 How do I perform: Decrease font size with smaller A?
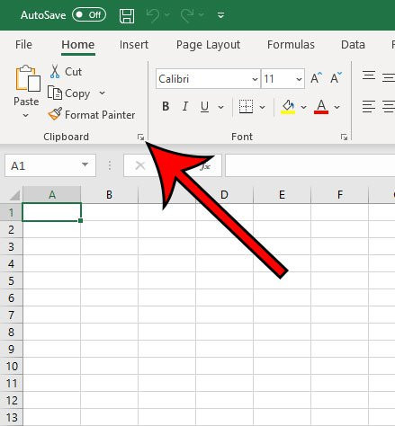pos(336,78)
